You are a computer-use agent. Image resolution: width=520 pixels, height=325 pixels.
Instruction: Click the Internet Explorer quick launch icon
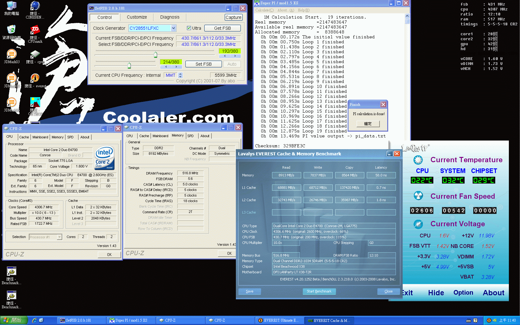[34, 320]
